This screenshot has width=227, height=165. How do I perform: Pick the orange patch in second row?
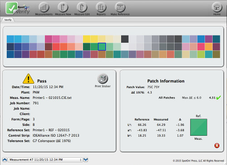[x=209, y=47]
